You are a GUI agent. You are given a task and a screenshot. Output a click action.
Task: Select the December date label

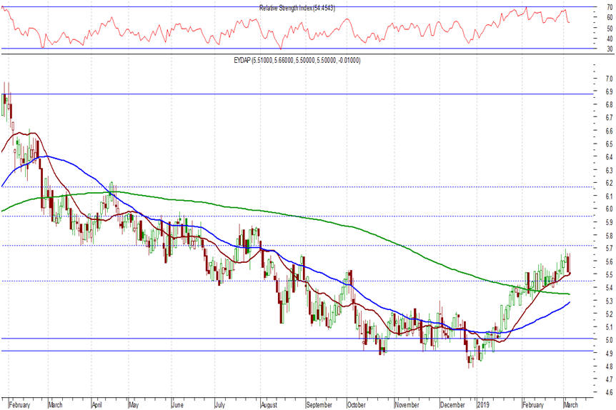point(452,404)
